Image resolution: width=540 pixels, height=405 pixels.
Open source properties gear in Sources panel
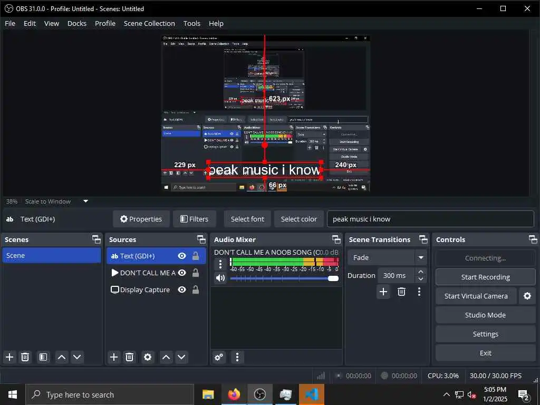[148, 357]
